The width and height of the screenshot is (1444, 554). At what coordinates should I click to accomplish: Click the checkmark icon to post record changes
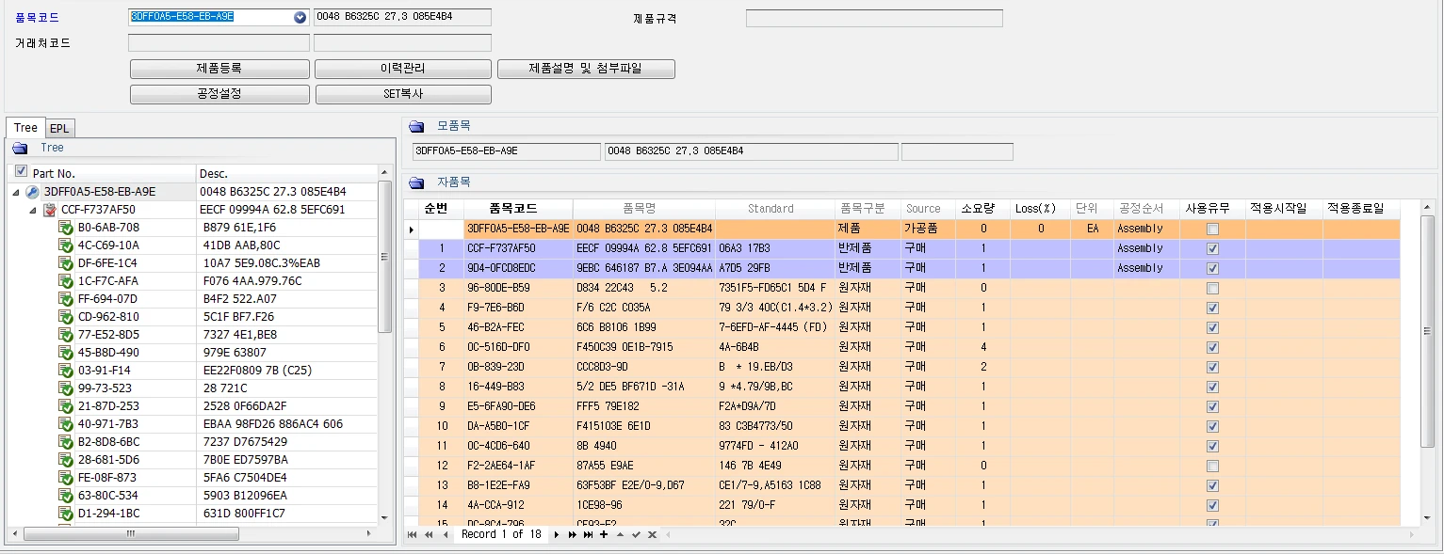pos(635,534)
